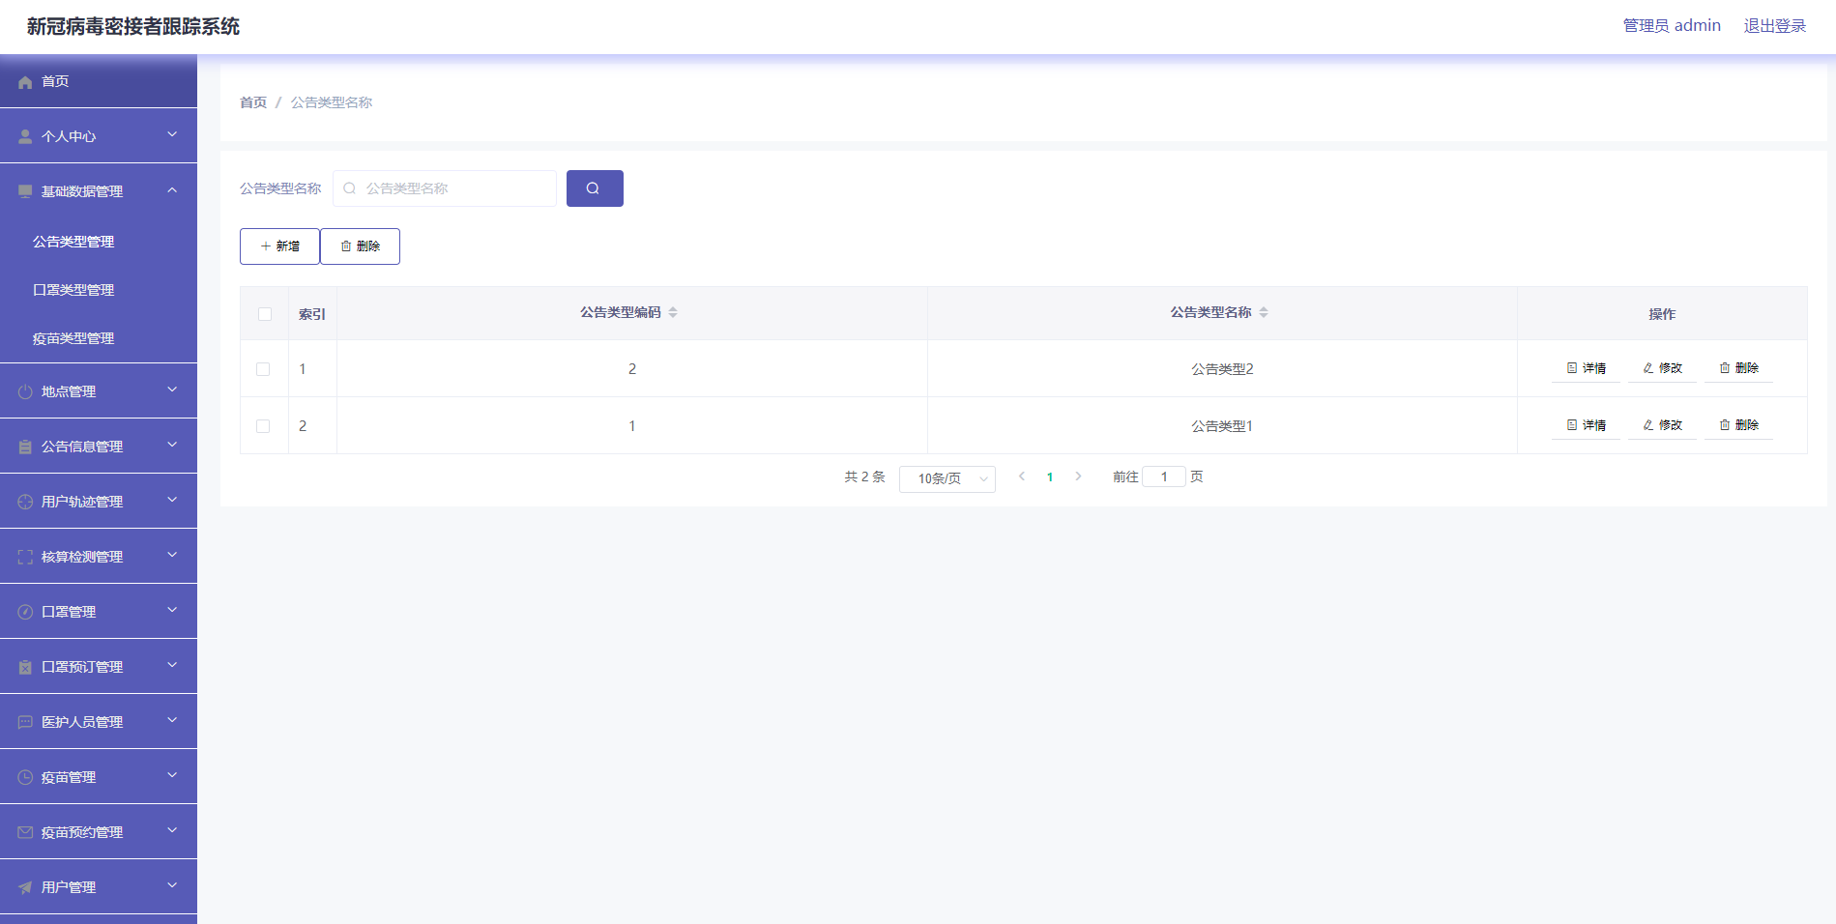Click the 医护人员管理 chat icon
The height and width of the screenshot is (924, 1836).
[25, 722]
